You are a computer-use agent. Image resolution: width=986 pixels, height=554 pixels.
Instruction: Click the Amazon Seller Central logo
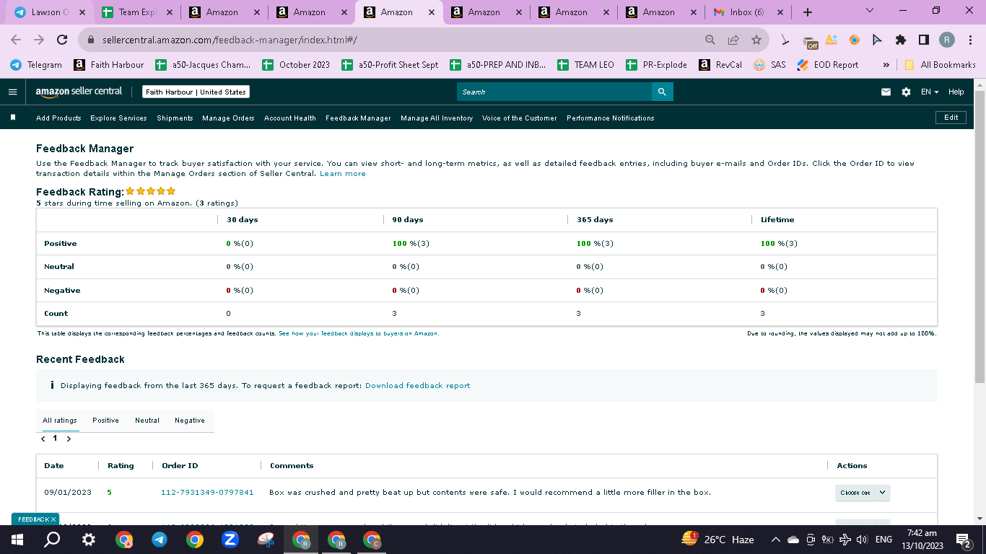[79, 92]
